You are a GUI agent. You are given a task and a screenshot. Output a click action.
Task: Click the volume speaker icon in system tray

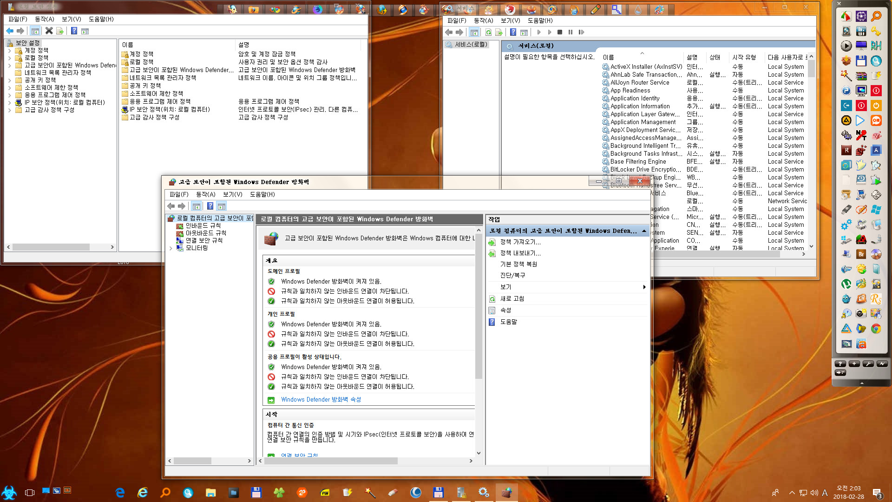(814, 493)
